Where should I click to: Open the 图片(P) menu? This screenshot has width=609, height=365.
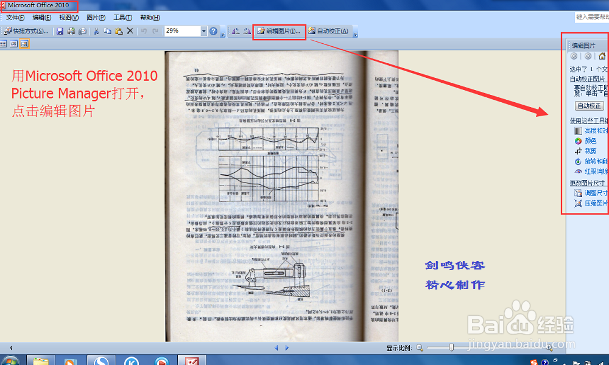tap(96, 18)
